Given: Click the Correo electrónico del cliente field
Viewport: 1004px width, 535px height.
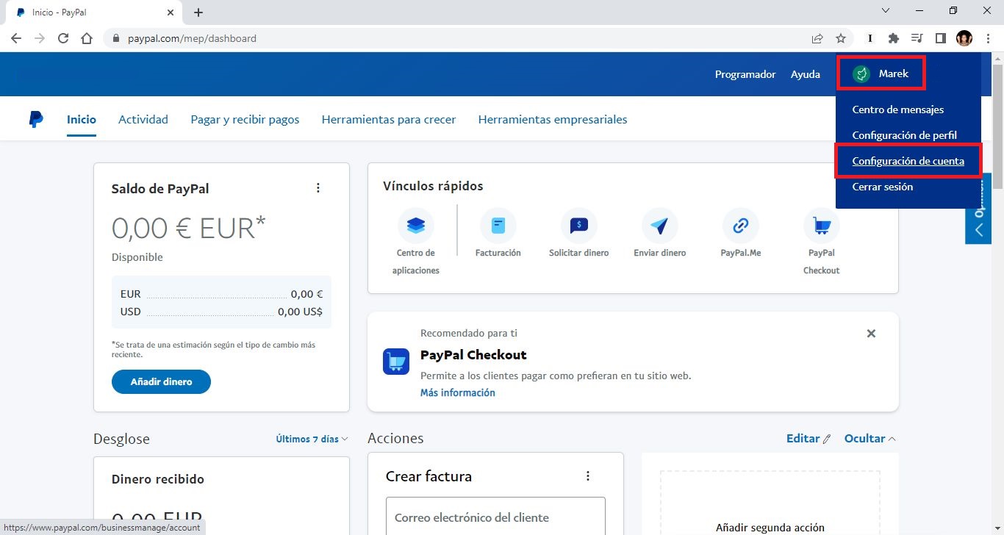Looking at the screenshot, I should click(x=495, y=517).
